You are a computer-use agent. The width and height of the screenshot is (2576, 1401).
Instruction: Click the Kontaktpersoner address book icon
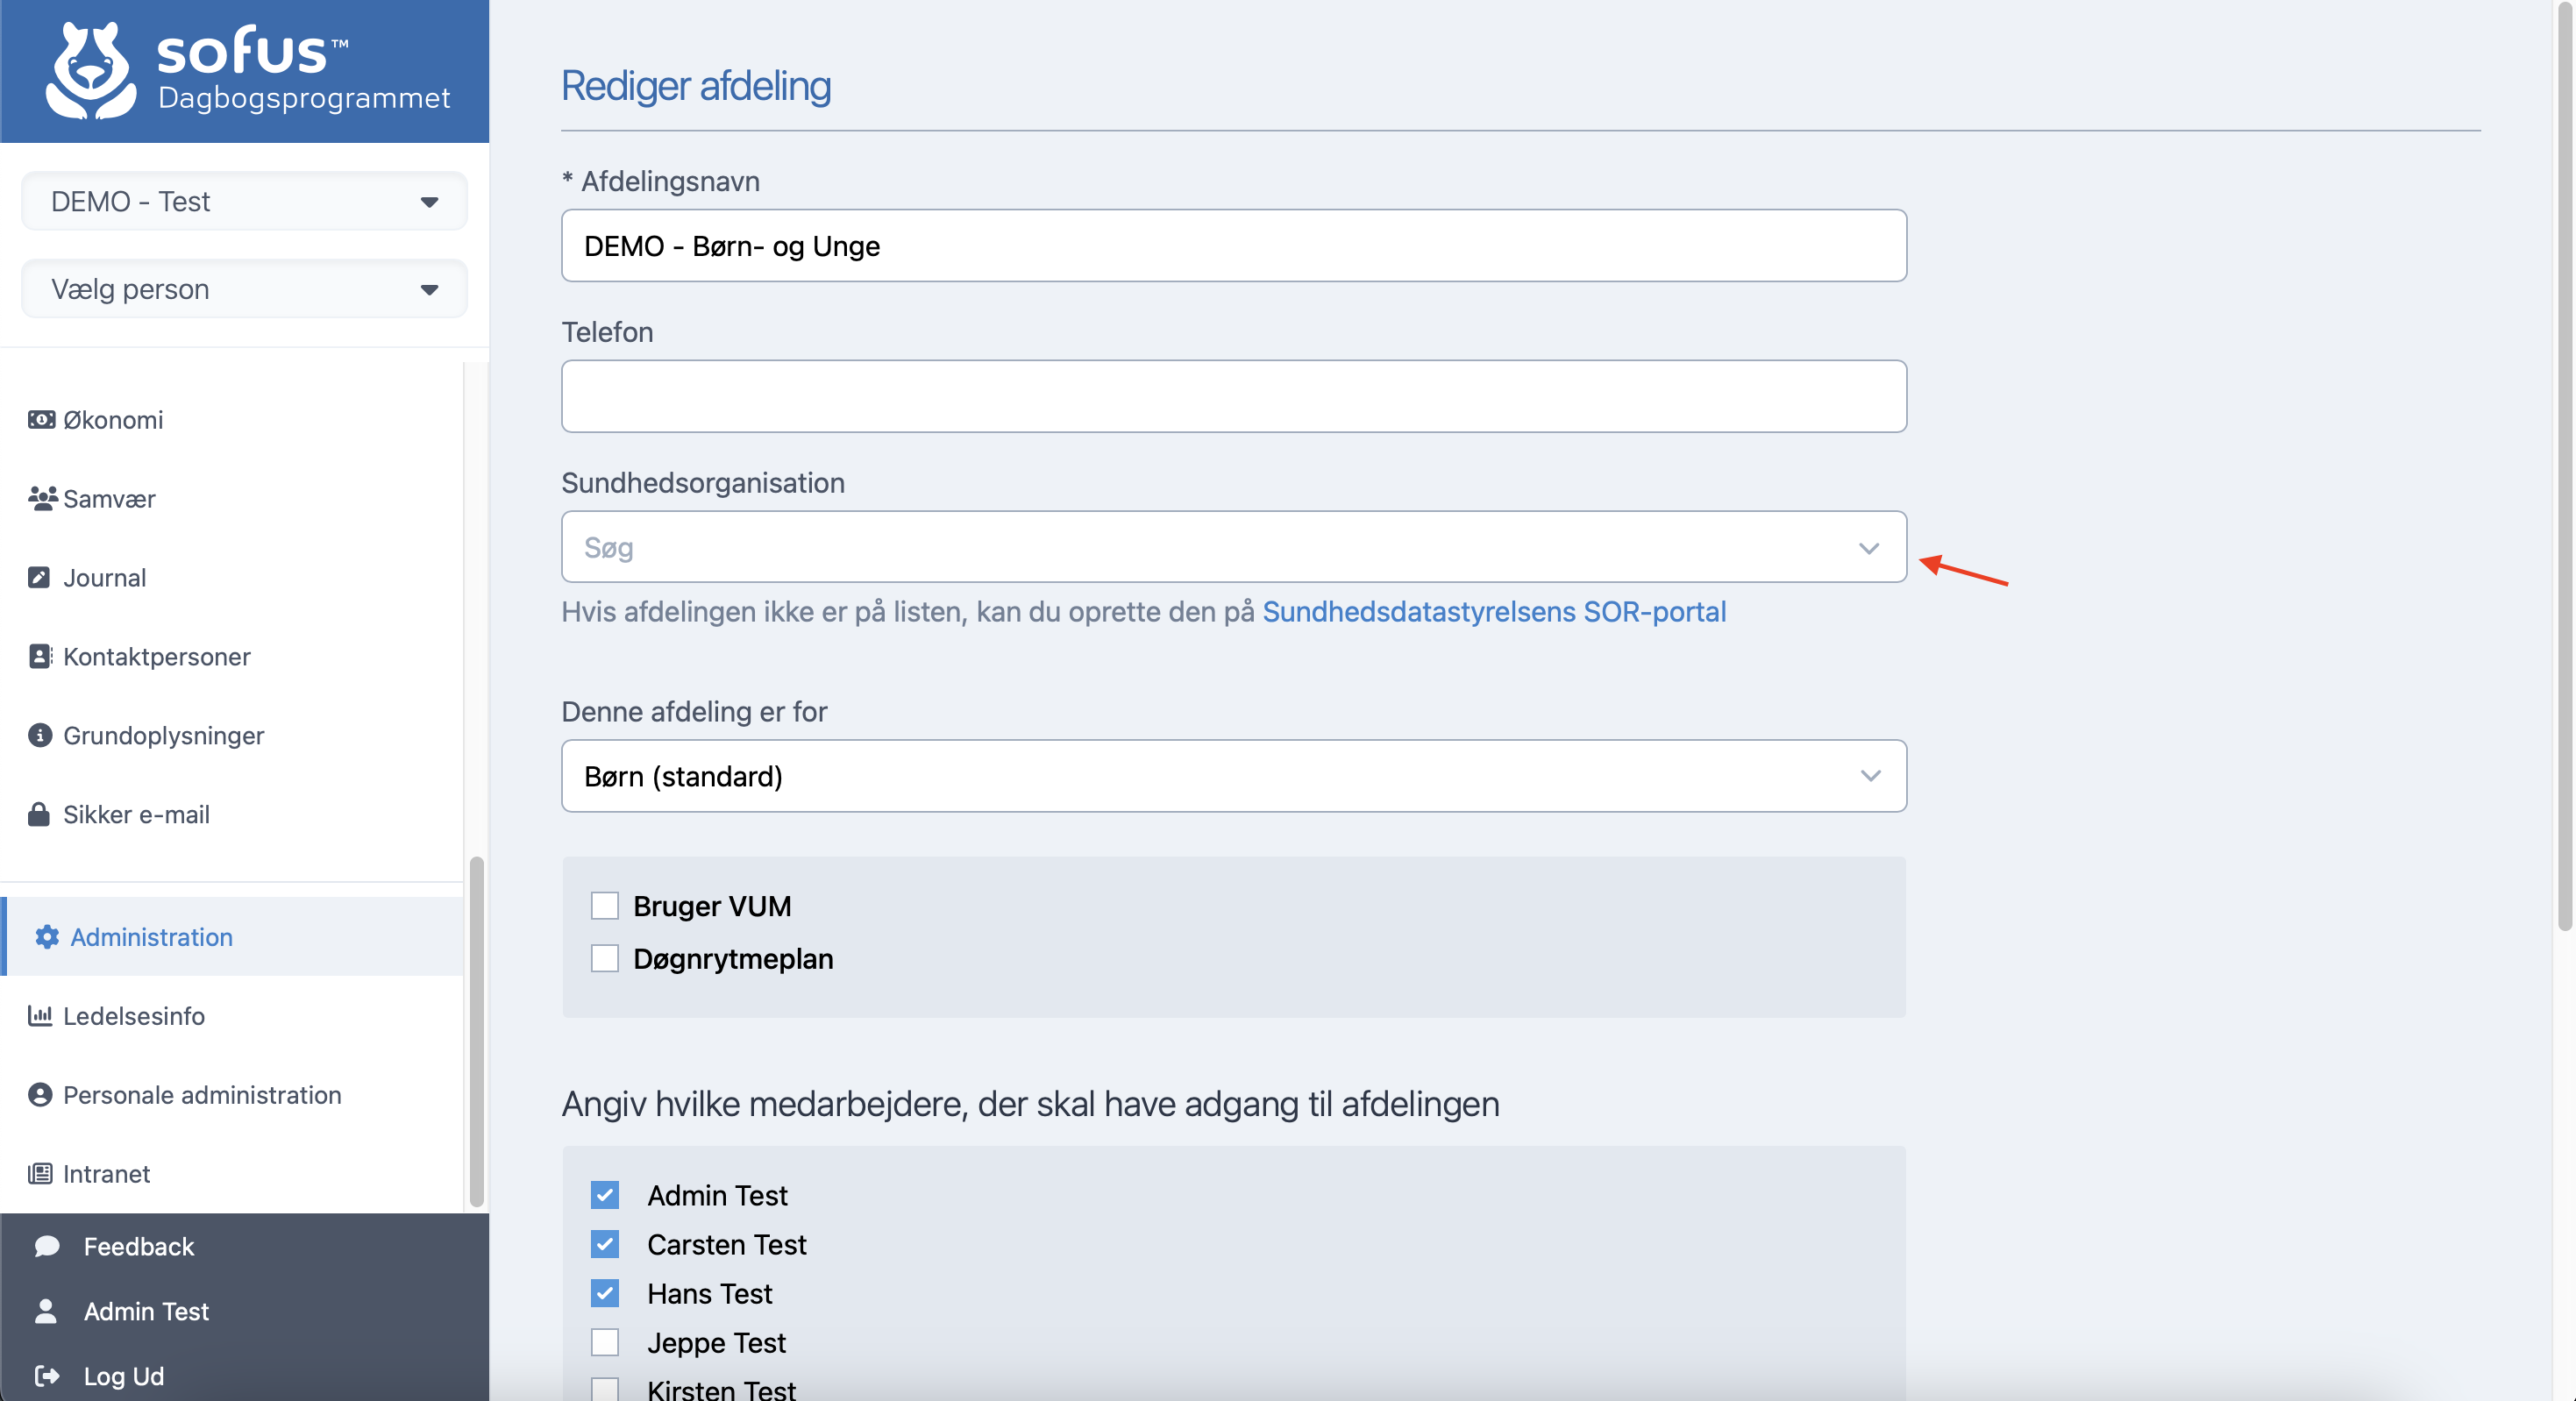[40, 656]
